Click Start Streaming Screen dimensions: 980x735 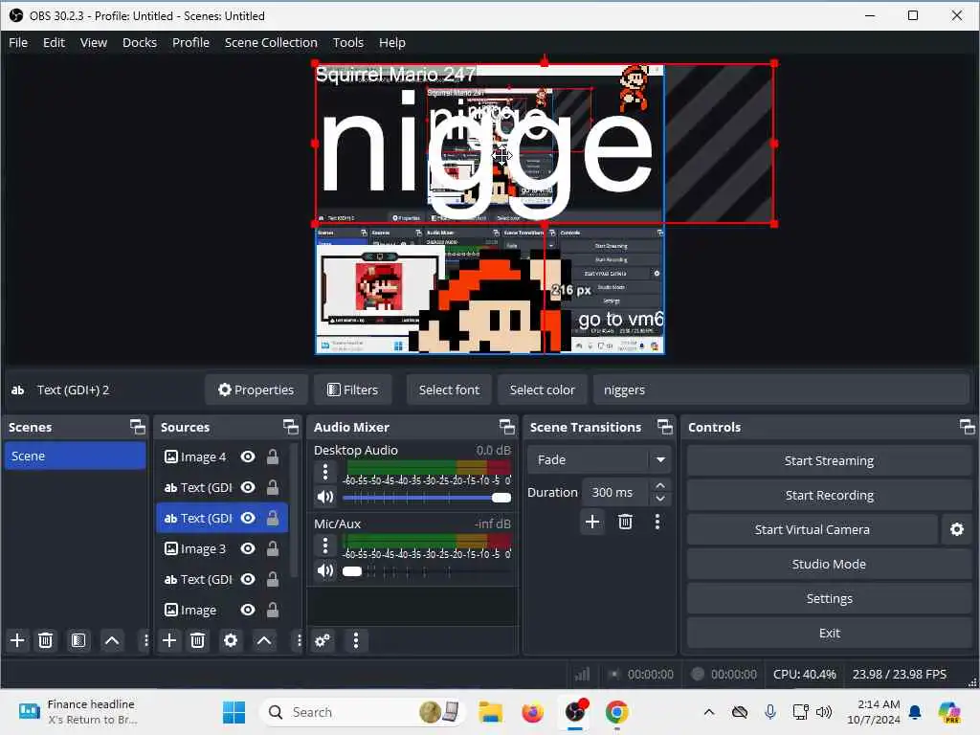pyautogui.click(x=829, y=460)
